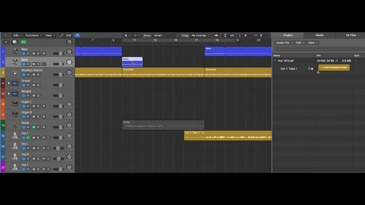Toggle input monitoring on Vox L track
The width and height of the screenshot is (365, 205).
point(48,148)
